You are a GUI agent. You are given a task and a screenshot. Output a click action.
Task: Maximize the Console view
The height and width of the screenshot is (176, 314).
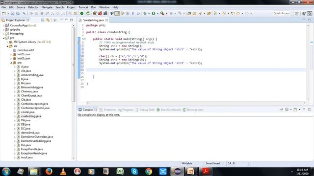(x=309, y=110)
